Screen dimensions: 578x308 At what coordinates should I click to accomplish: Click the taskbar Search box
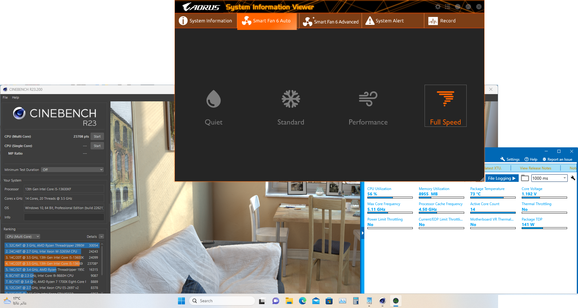coord(222,301)
